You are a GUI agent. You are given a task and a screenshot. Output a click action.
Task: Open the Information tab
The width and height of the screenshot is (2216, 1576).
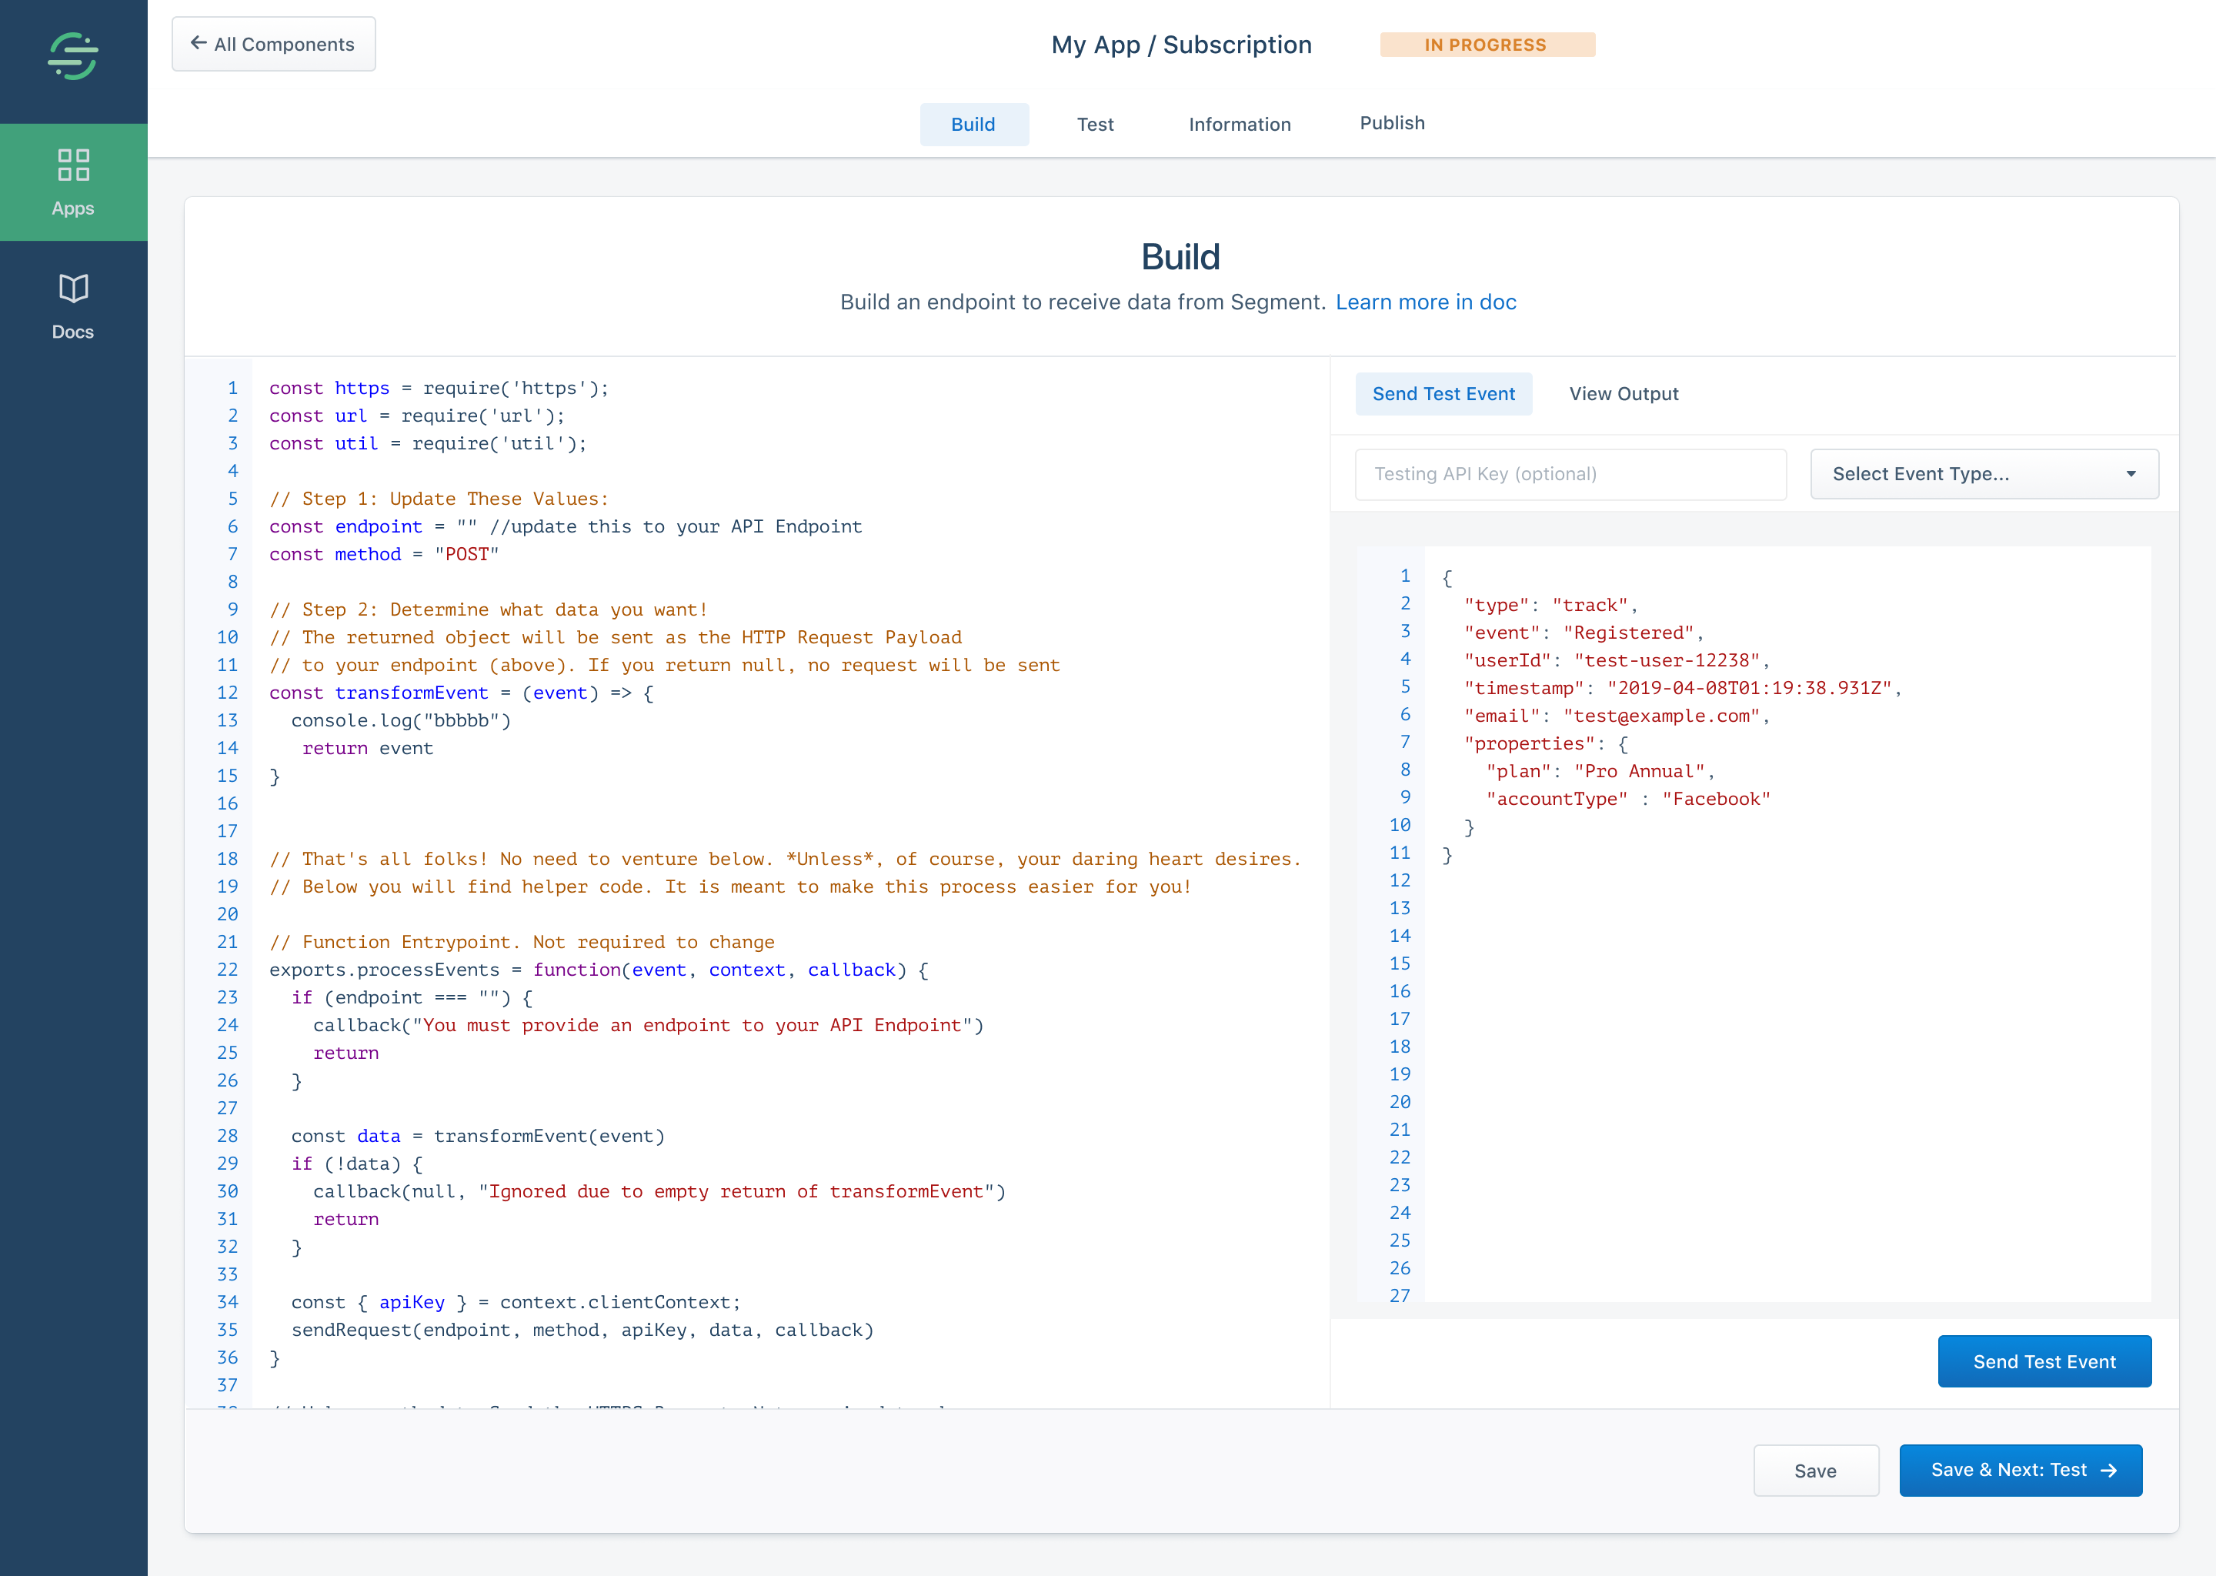coord(1239,124)
